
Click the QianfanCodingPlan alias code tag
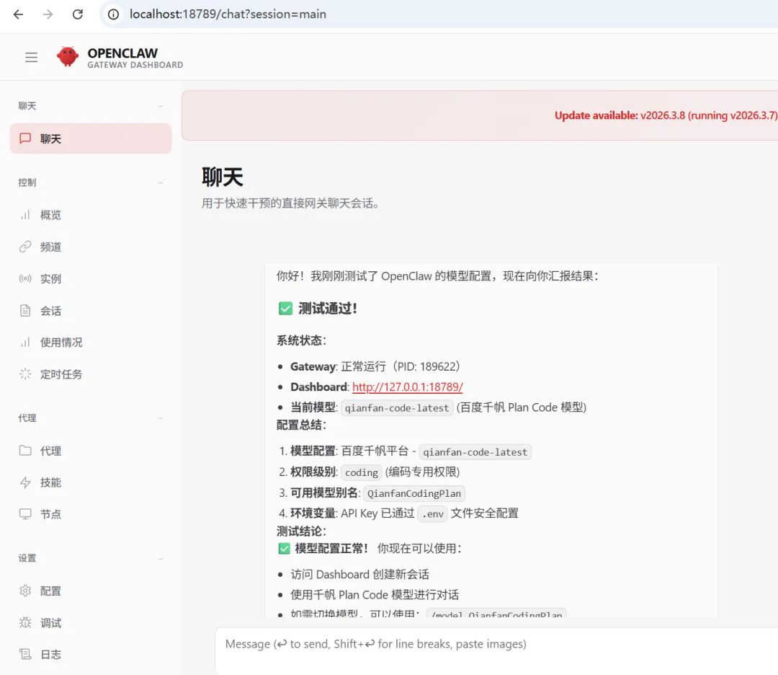click(x=413, y=493)
